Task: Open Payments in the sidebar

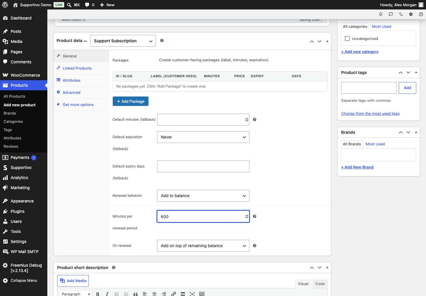Action: coord(24,157)
